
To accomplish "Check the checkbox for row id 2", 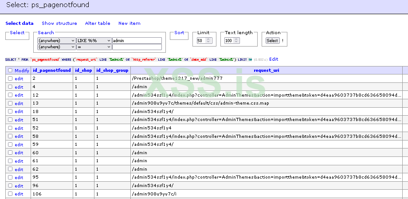I will 10,78.
